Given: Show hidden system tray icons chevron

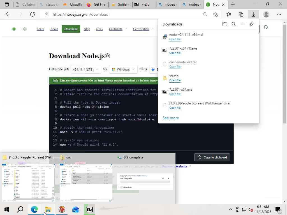Looking at the screenshot, I should pos(231,209).
